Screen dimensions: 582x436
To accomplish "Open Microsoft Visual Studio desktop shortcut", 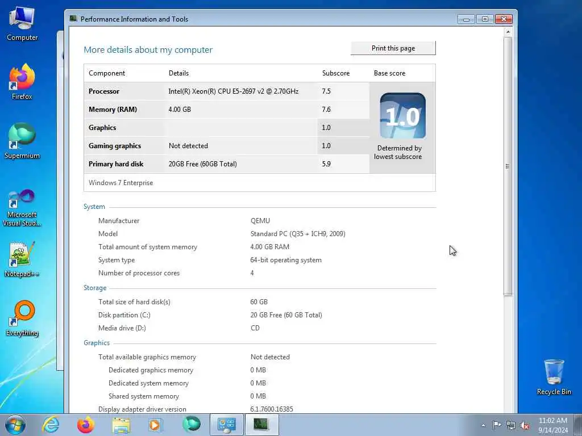I will 22,208.
